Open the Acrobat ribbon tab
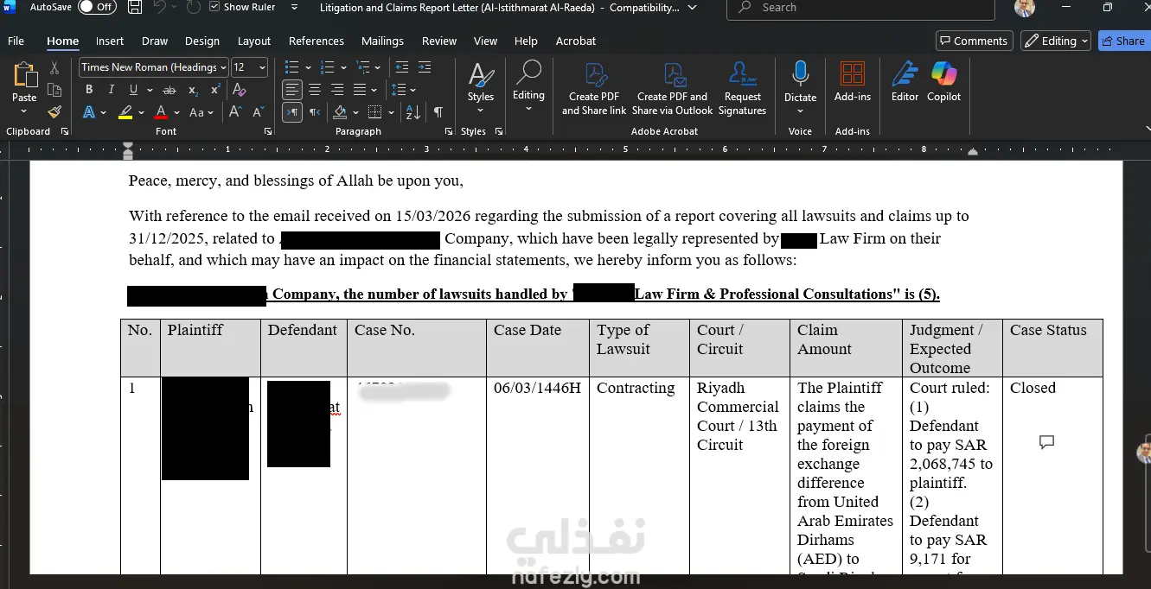This screenshot has height=589, width=1151. click(575, 41)
